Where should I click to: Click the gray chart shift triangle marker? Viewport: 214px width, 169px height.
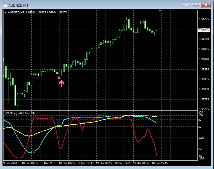(x=160, y=11)
